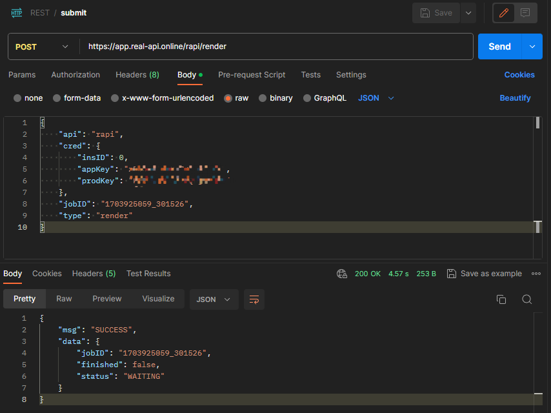
Task: Switch response view to Raw
Action: coord(64,299)
